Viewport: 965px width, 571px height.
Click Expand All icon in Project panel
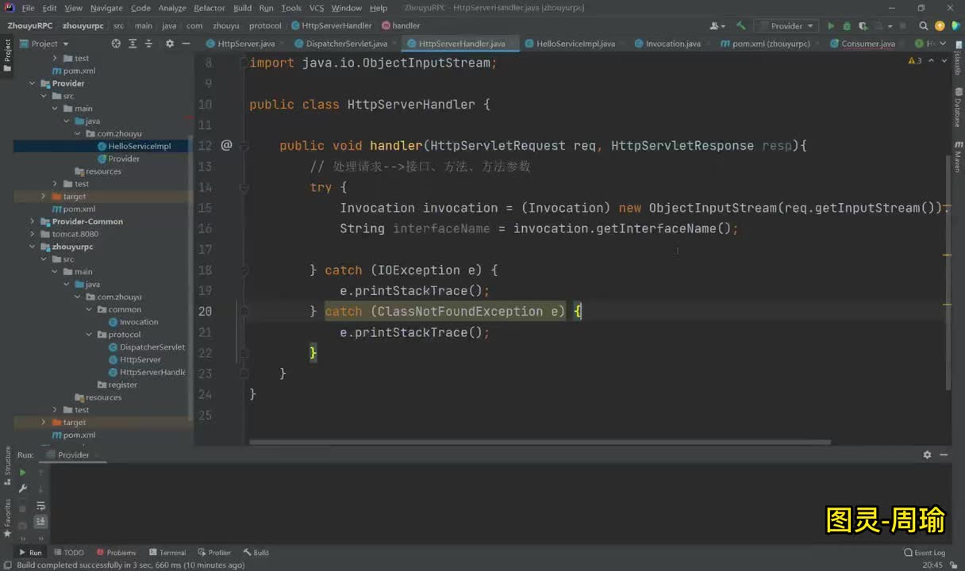click(133, 44)
